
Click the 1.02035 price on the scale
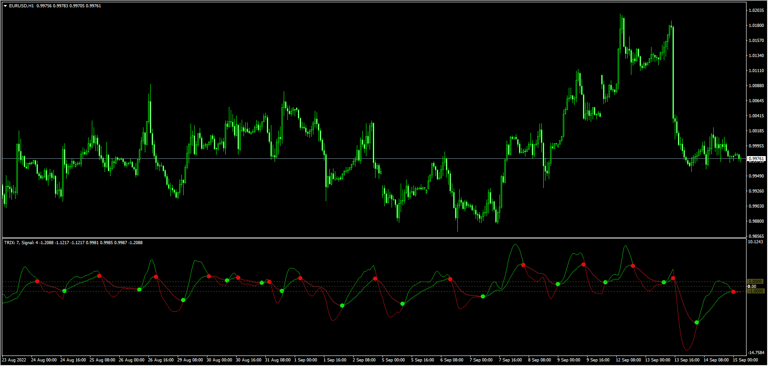click(756, 10)
